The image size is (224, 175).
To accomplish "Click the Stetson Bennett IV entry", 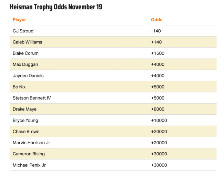I will 32,98.
